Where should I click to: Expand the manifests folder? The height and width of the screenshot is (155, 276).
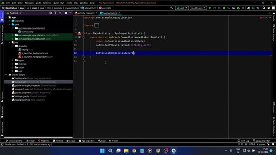[9, 21]
